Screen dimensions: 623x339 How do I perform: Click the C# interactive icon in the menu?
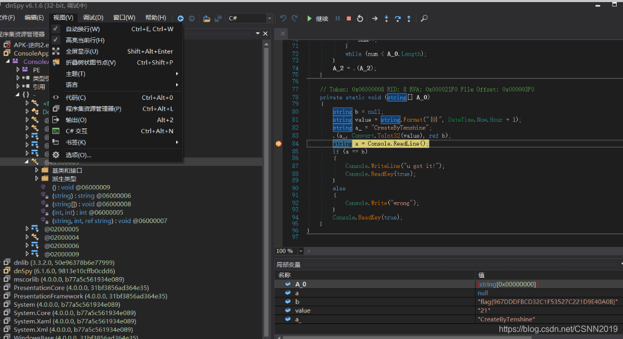click(56, 131)
